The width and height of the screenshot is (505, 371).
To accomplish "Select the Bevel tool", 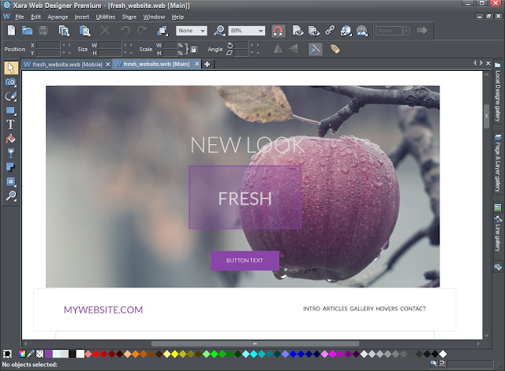I will click(x=10, y=182).
